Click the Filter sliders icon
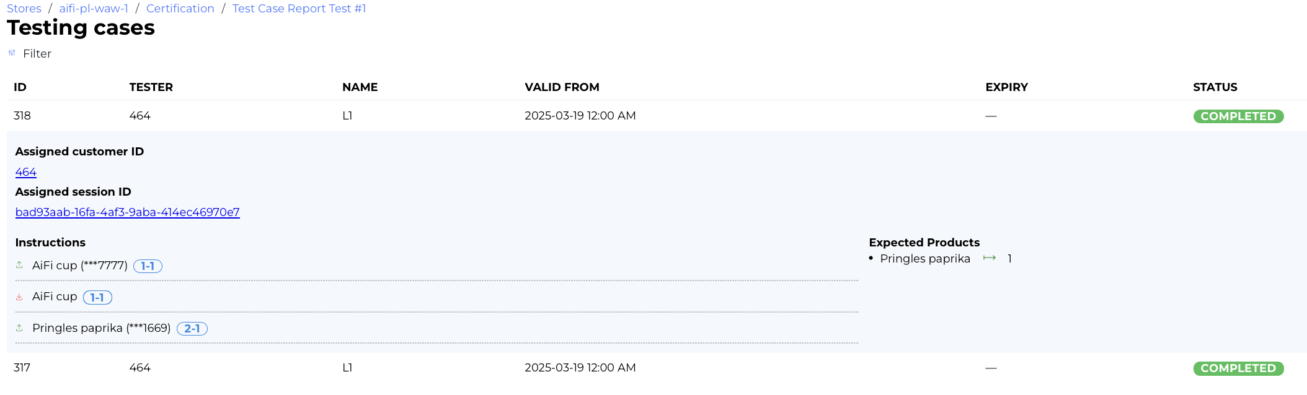Viewport: 1307px width, 395px height. [x=12, y=53]
